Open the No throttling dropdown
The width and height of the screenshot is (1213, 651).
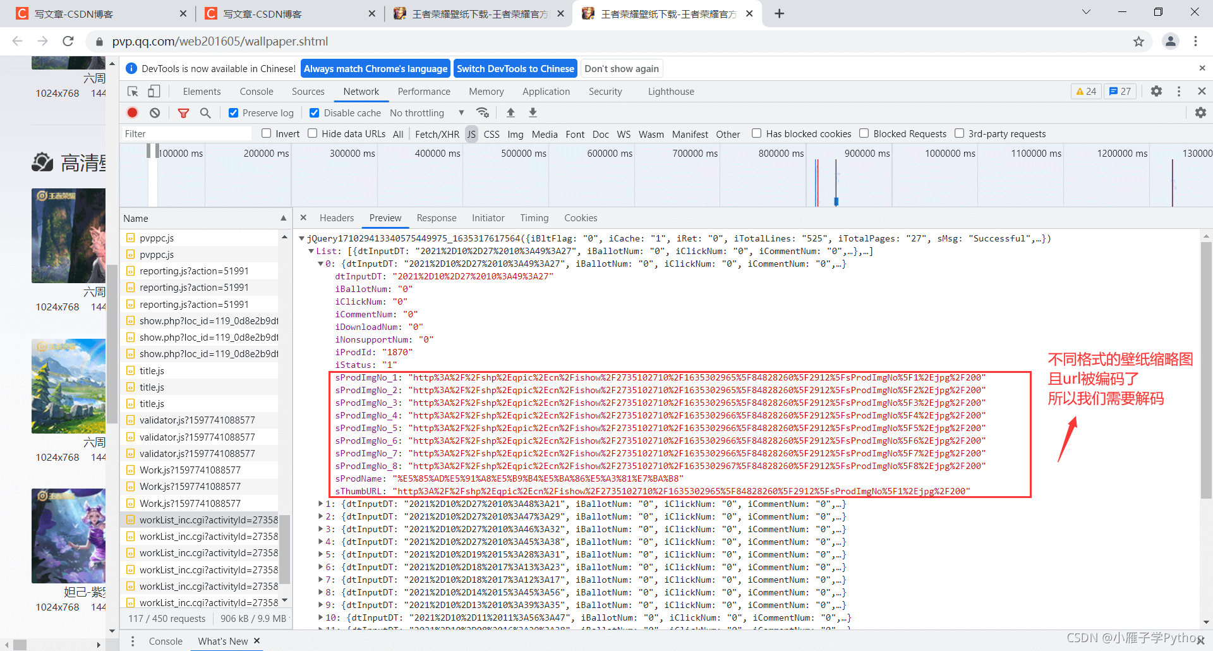(426, 113)
